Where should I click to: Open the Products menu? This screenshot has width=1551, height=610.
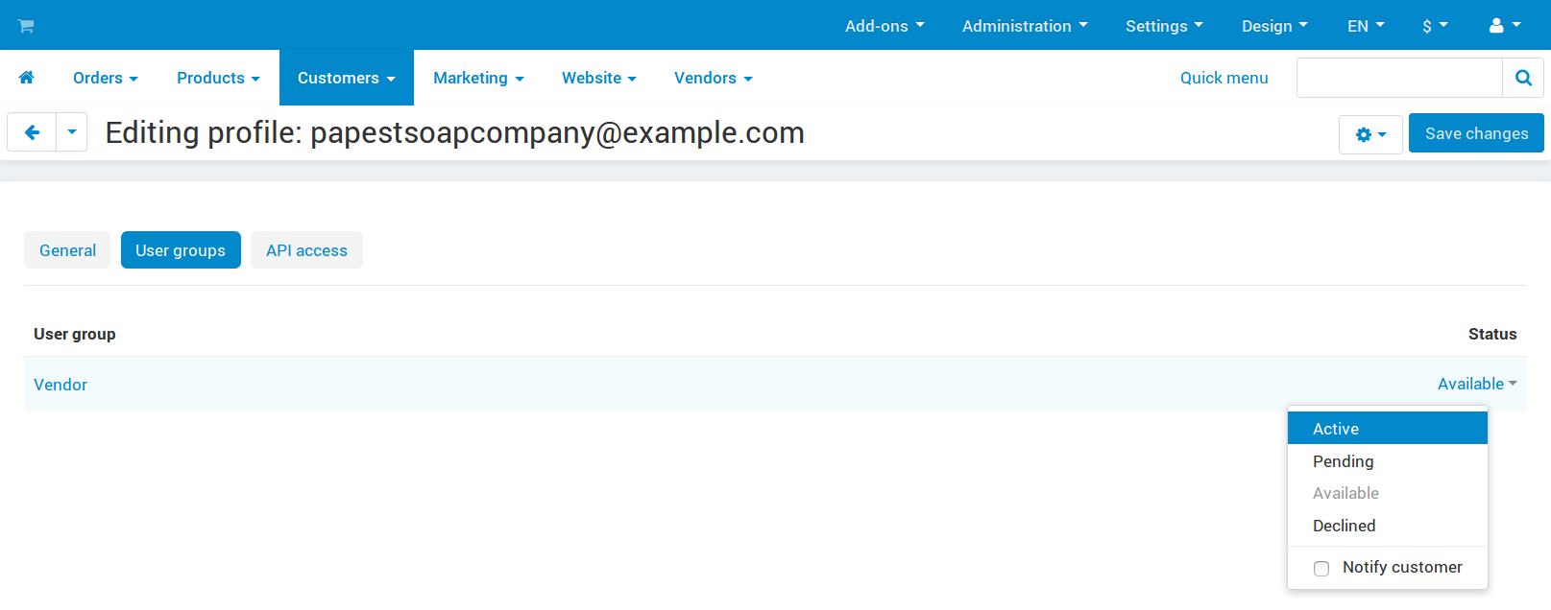(x=218, y=78)
